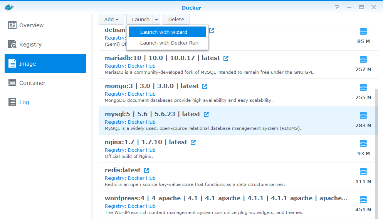Open redis Registry: Docker Hub link
The width and height of the screenshot is (383, 219).
(x=130, y=178)
